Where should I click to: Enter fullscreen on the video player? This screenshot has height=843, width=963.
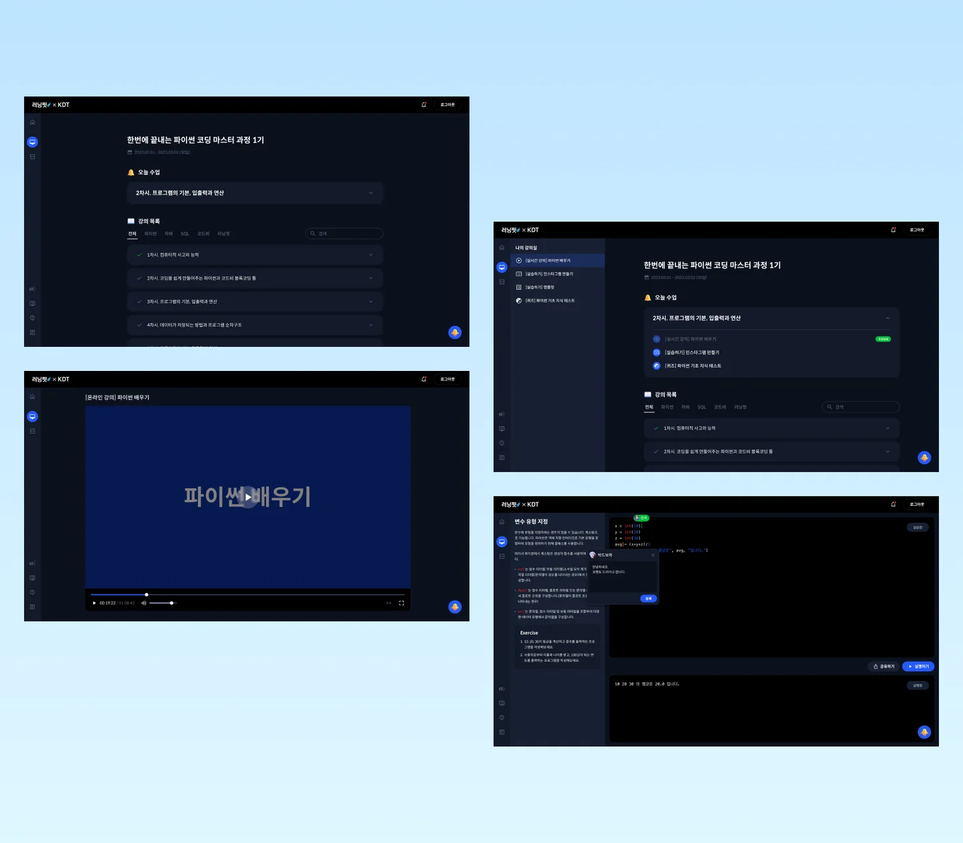pyautogui.click(x=402, y=603)
